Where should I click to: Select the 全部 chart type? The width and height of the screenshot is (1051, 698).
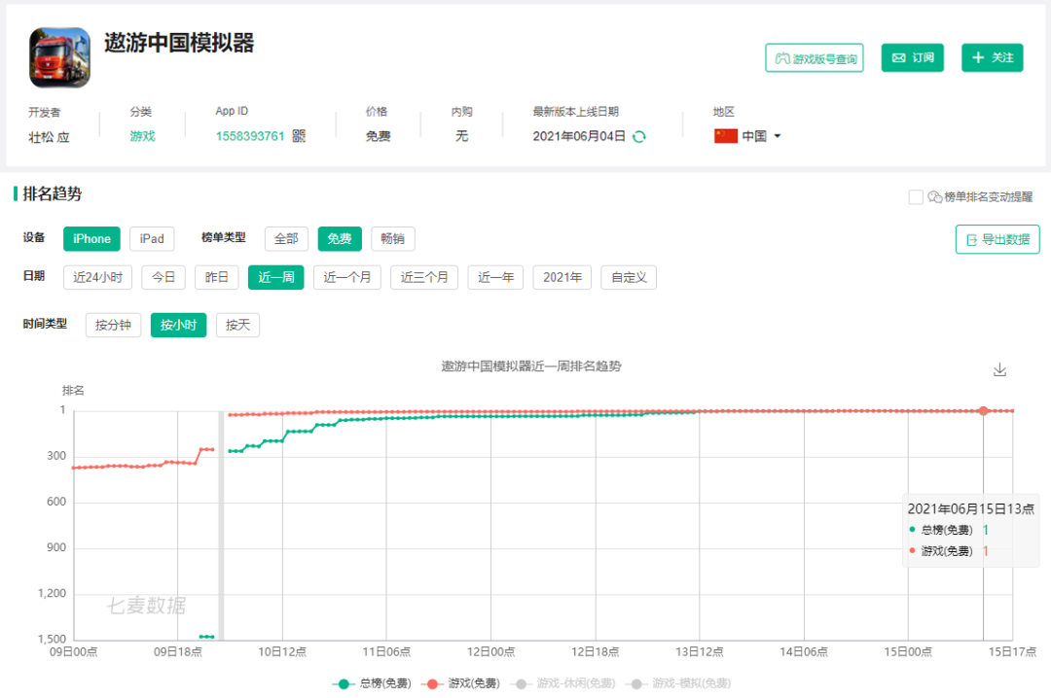tap(286, 238)
